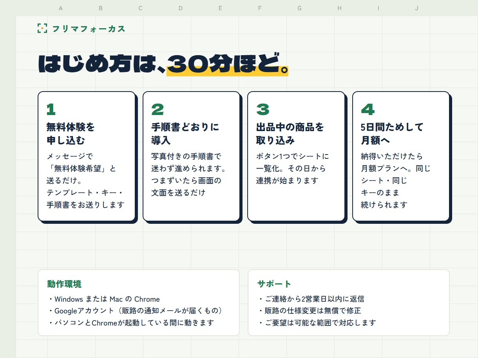This screenshot has height=358, width=478.
Task: Click column header A
Action: pos(61,8)
